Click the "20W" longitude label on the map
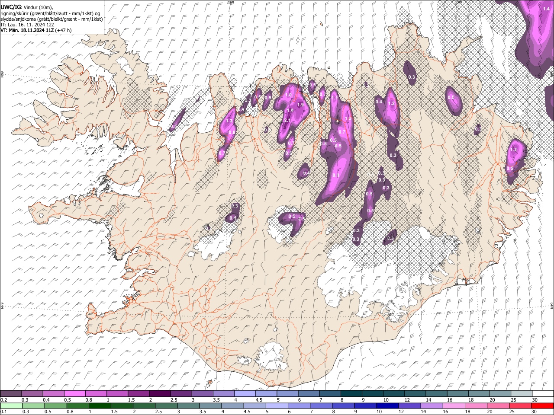This screenshot has height=415, width=554. coord(230,2)
